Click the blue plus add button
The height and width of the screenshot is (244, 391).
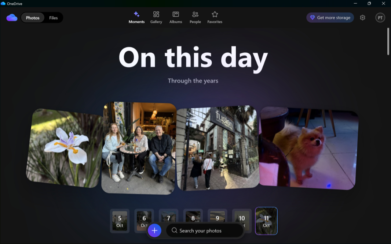pyautogui.click(x=154, y=230)
